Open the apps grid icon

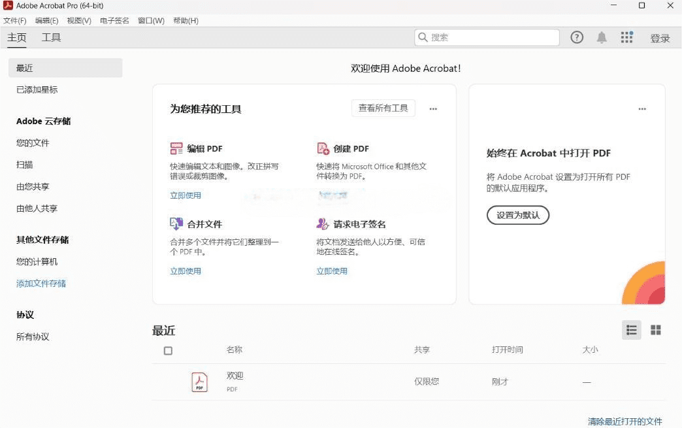(x=626, y=37)
